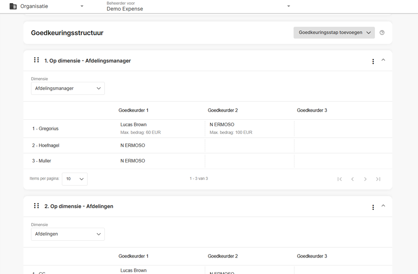Viewport: 418px width, 274px height.
Task: Click empty Goedkeurder 2 cell for Hoefnagel
Action: click(249, 145)
